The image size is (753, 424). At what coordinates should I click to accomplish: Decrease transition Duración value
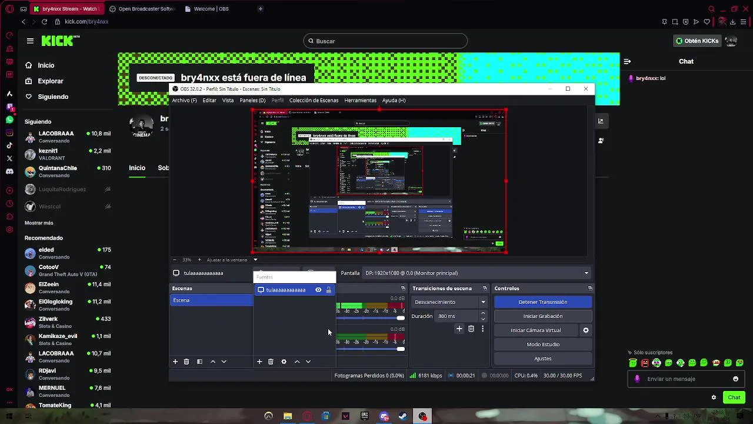point(483,319)
